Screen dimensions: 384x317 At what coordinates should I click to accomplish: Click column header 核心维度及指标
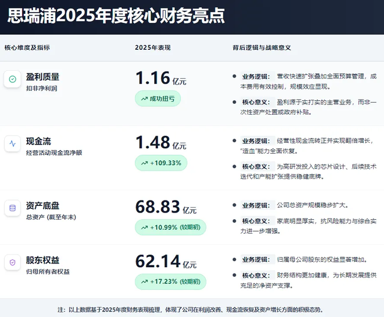[27, 47]
